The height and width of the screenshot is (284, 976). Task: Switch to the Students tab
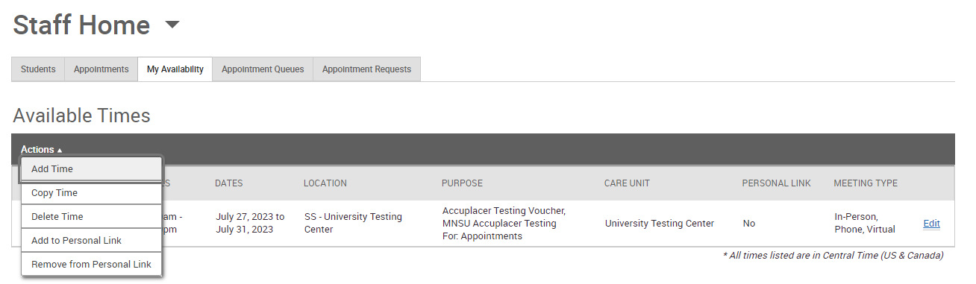tap(38, 69)
